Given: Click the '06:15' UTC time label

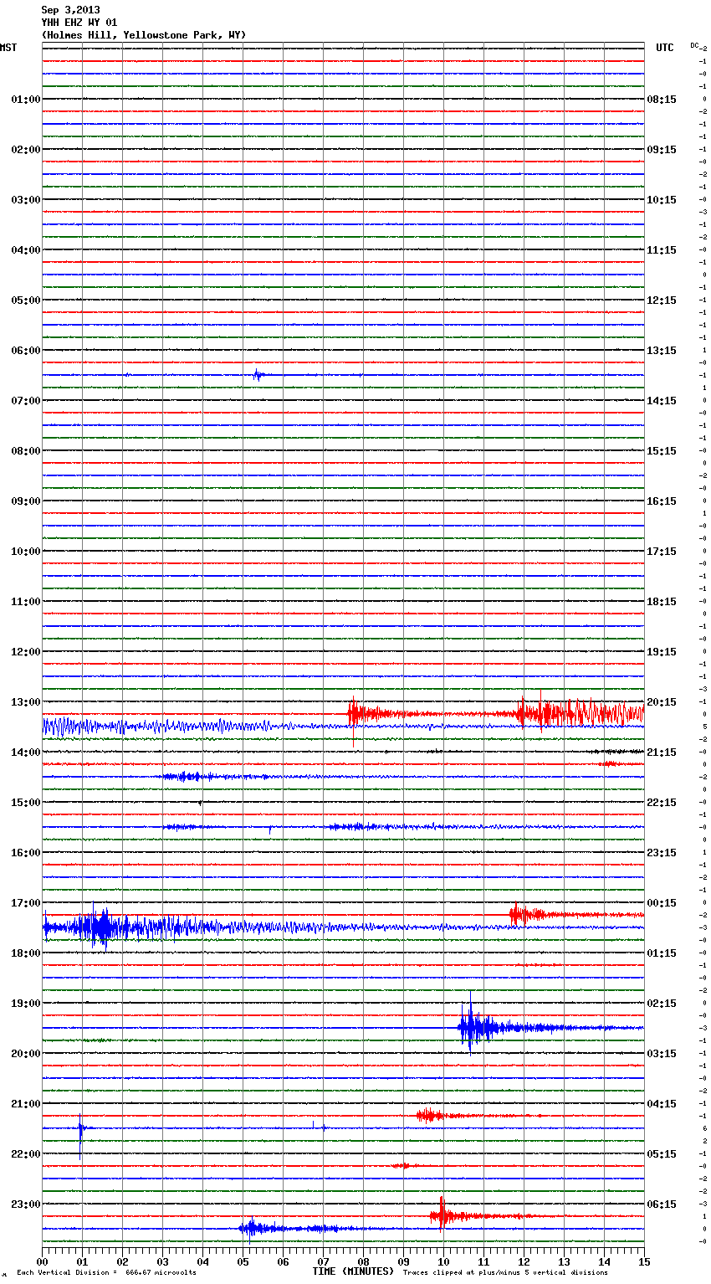Looking at the screenshot, I should pyautogui.click(x=662, y=1204).
